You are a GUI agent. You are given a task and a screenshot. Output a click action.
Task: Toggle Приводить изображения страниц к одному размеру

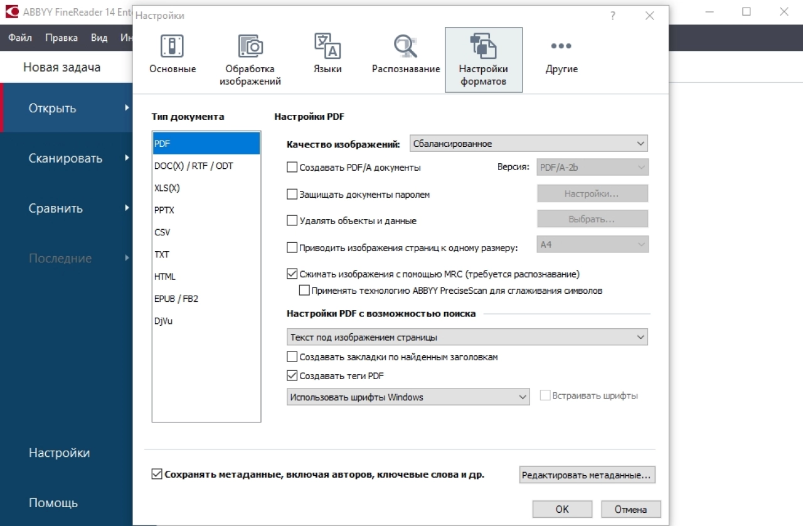292,248
